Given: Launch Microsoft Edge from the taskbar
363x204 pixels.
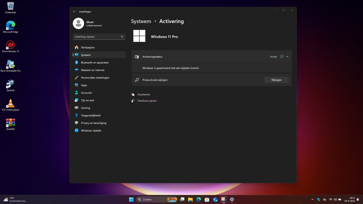Looking at the screenshot, I should coord(199,199).
